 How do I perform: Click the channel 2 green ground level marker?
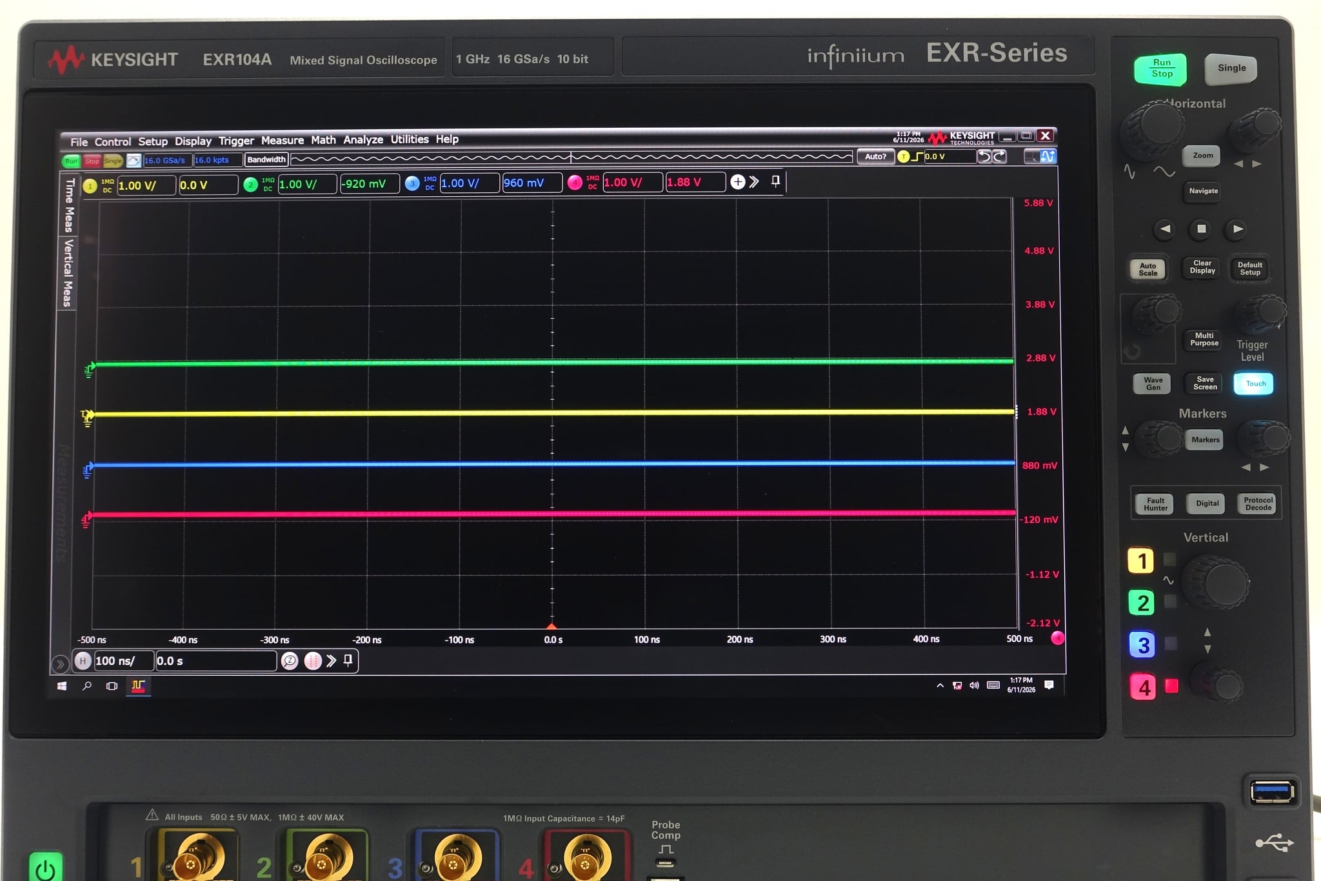90,369
